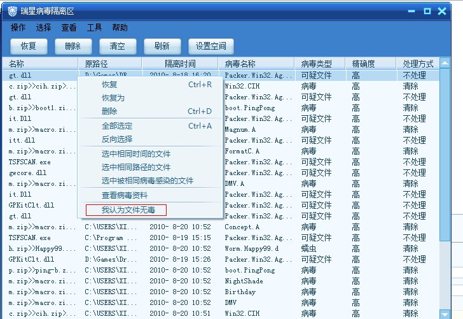This screenshot has width=463, height=319.
Task: Sort by 隔离时间 column header
Action: [180, 64]
